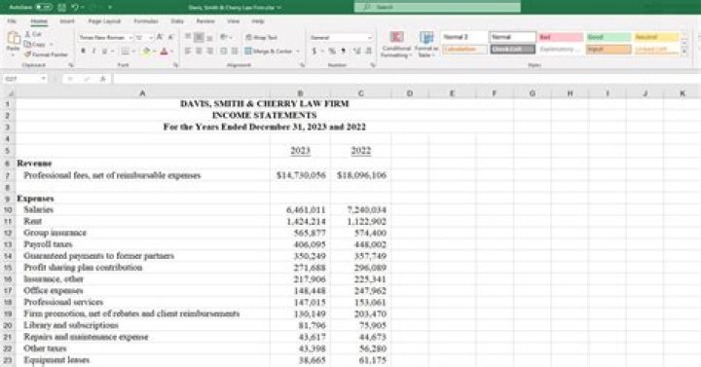Open the Help tab

(x=257, y=21)
